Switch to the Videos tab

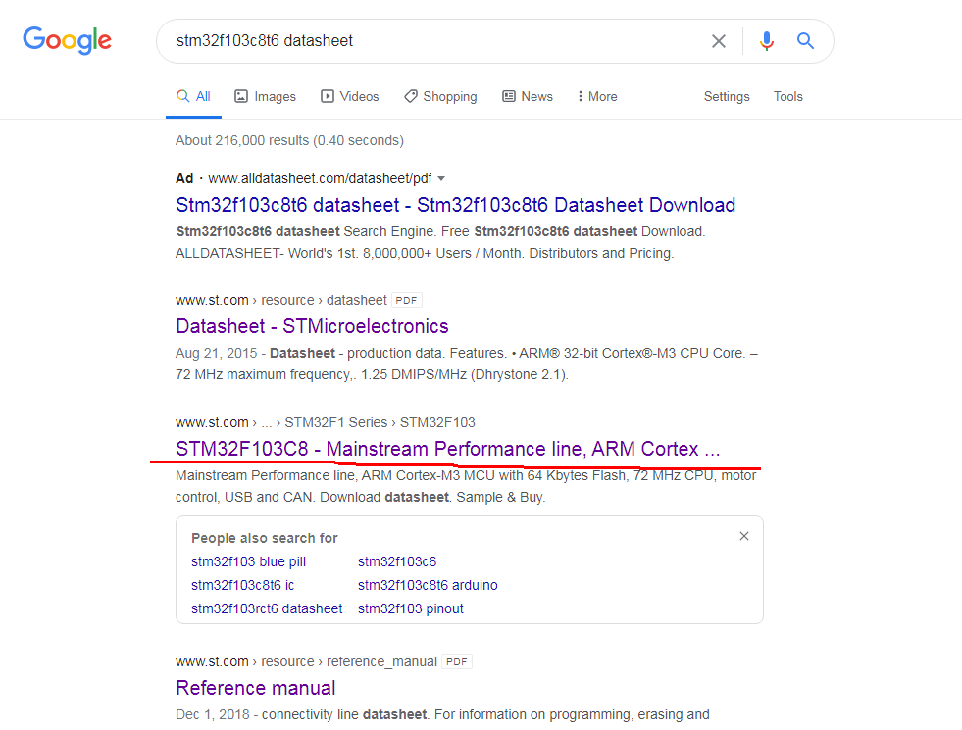point(349,97)
